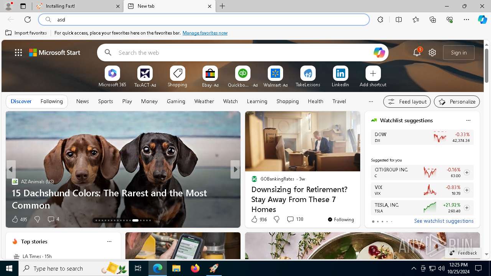Open See watchlist suggestions link
491x276 pixels.
[x=444, y=221]
